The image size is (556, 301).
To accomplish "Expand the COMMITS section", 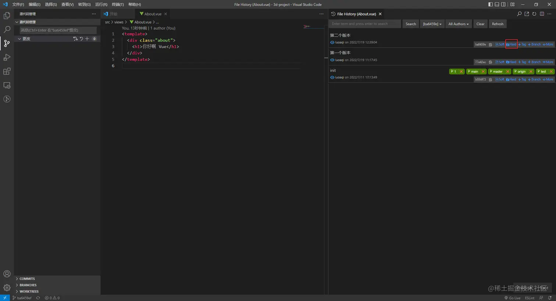I will 27,279.
